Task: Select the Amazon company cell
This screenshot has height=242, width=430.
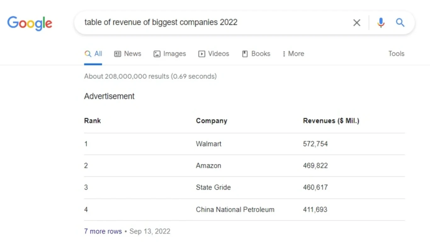Action: (208, 165)
